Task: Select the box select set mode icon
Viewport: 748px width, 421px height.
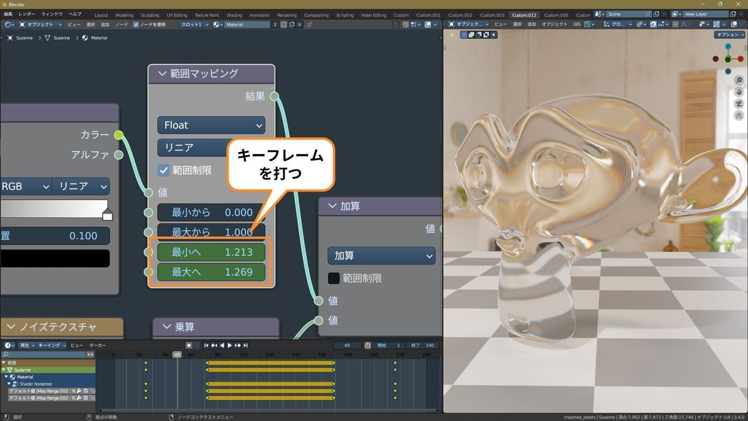Action: pos(464,34)
